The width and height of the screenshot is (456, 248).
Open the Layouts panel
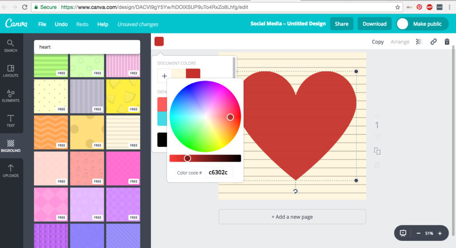(11, 71)
